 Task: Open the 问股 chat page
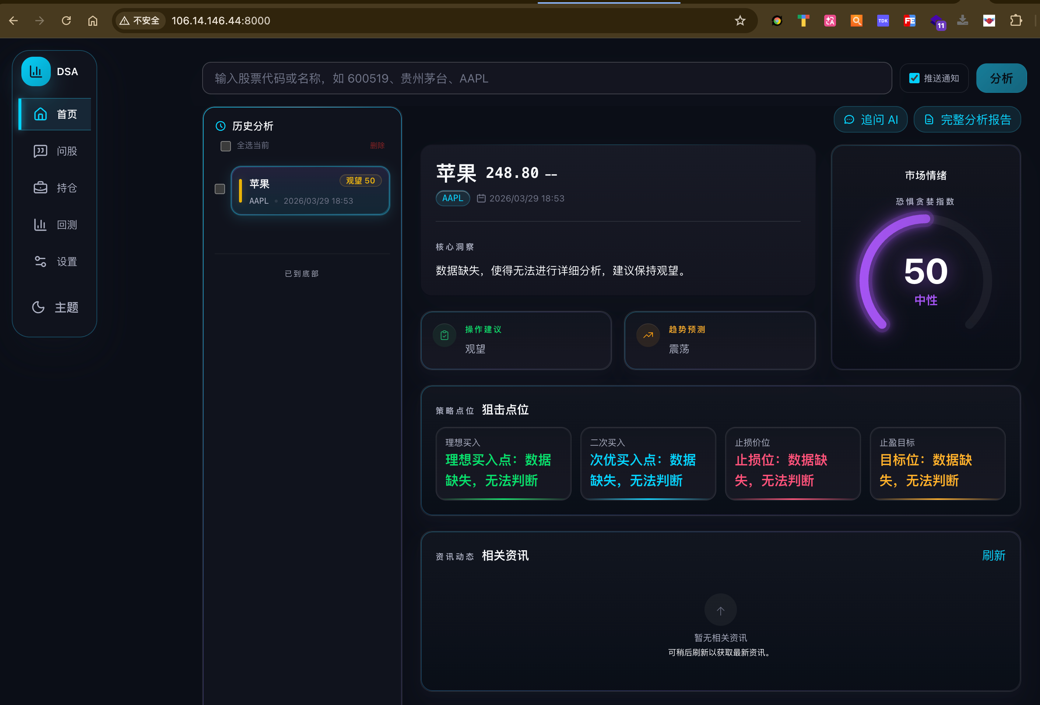[55, 151]
